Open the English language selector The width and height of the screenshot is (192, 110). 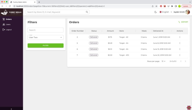click(x=166, y=12)
